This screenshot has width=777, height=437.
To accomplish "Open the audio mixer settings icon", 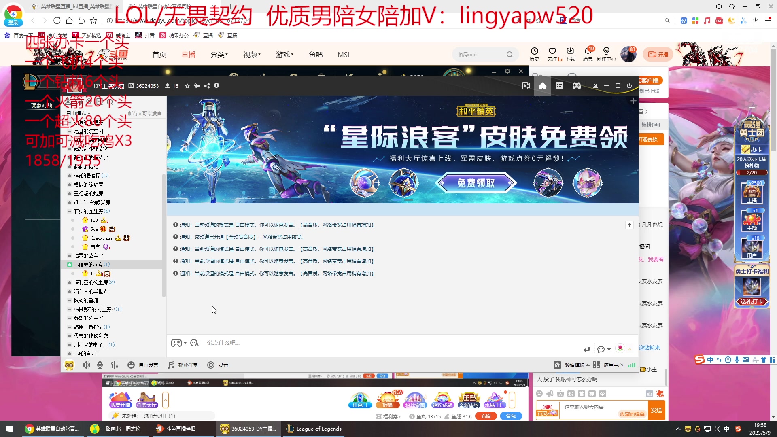I will point(115,365).
